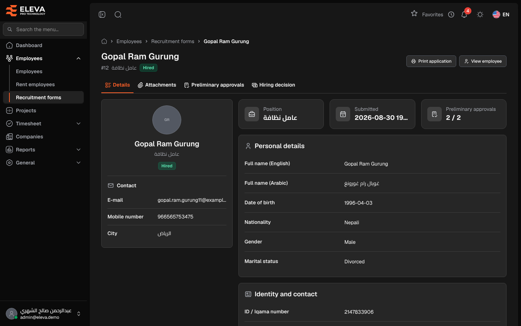Image resolution: width=521 pixels, height=326 pixels.
Task: Click the Recruitment forms breadcrumb link
Action: pos(173,41)
